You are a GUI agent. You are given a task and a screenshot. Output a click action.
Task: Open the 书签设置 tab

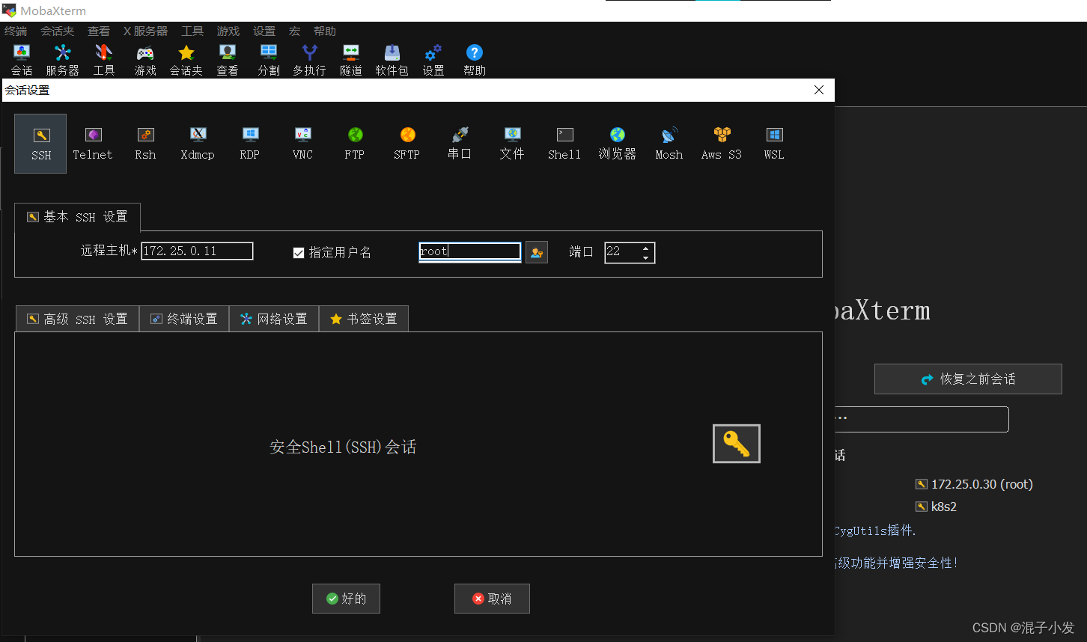(364, 318)
